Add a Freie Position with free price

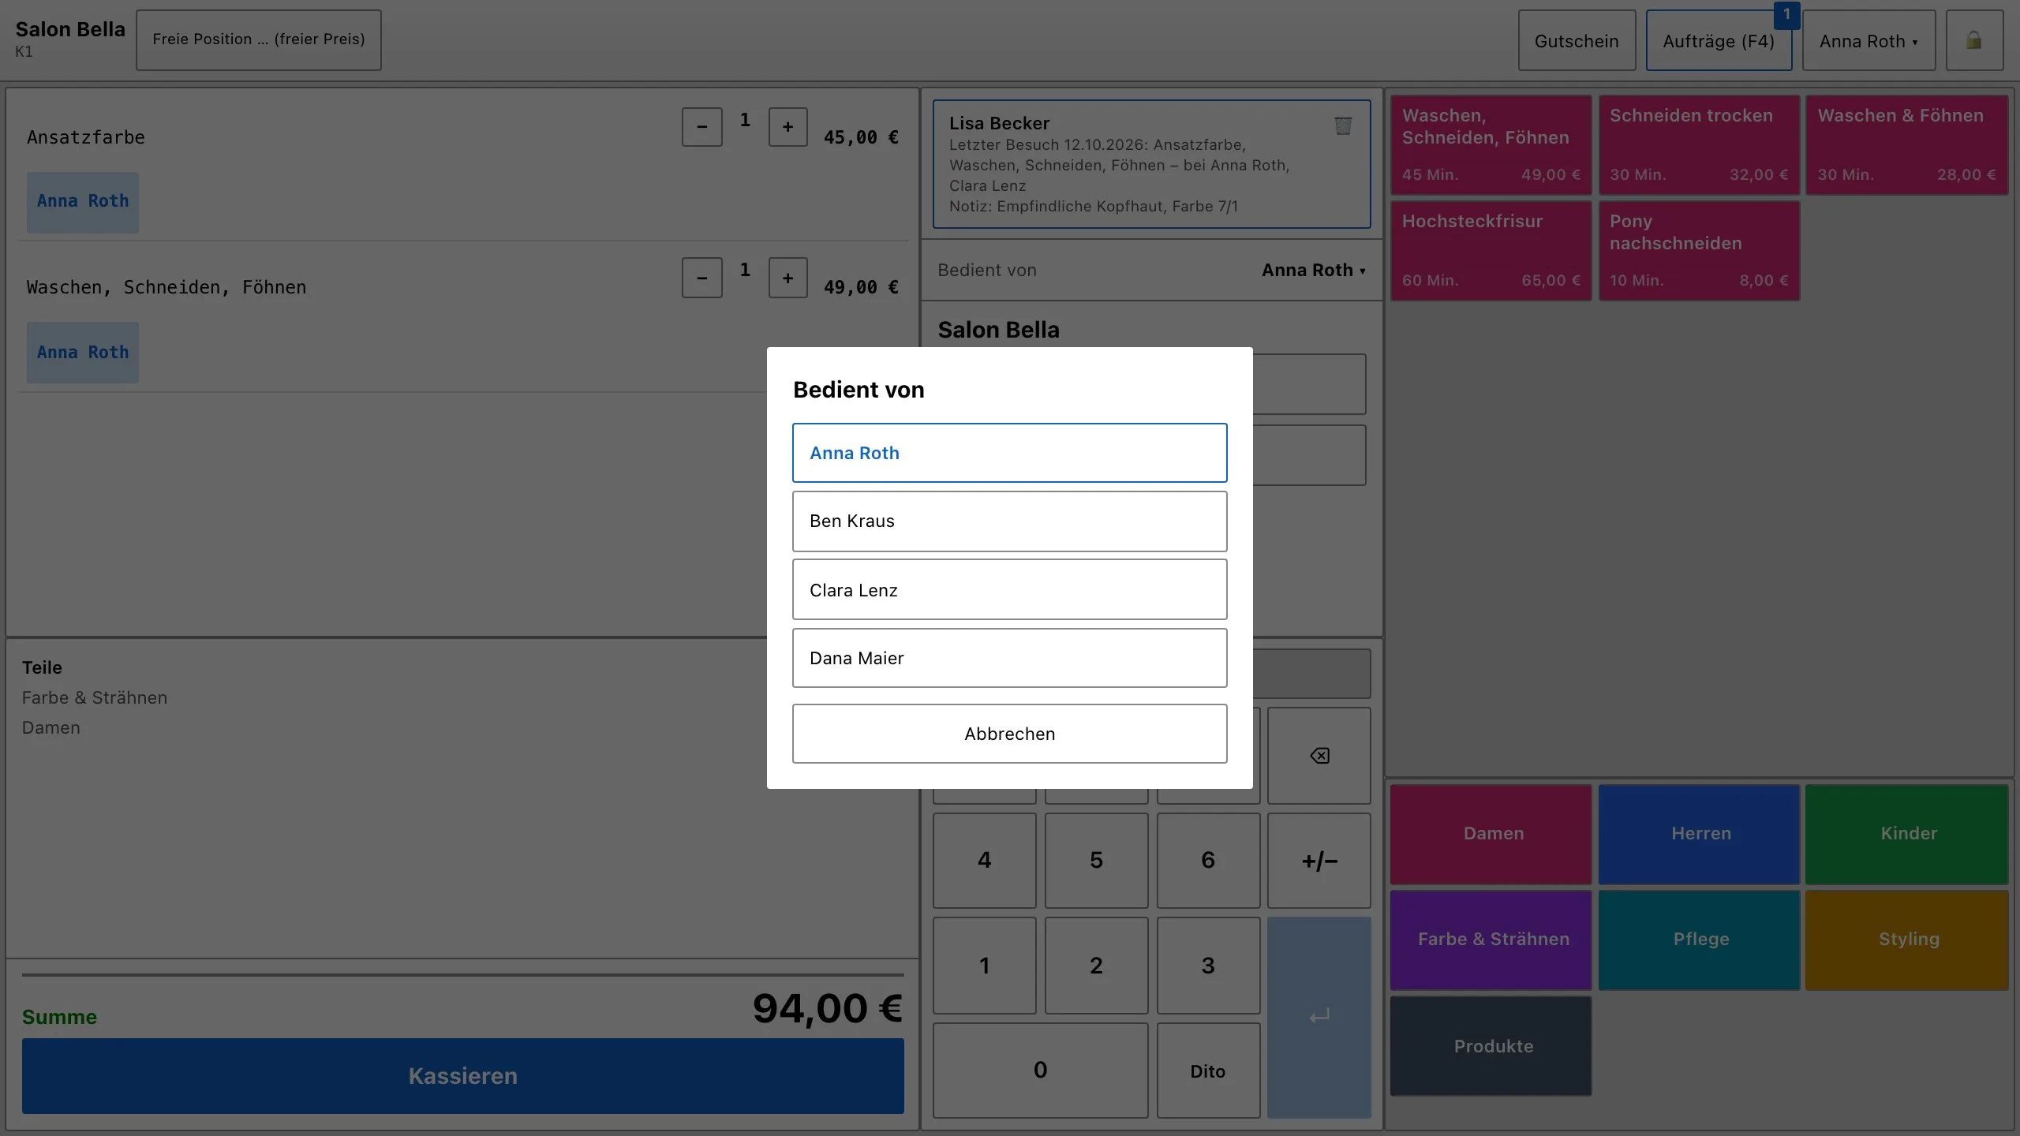(x=259, y=39)
